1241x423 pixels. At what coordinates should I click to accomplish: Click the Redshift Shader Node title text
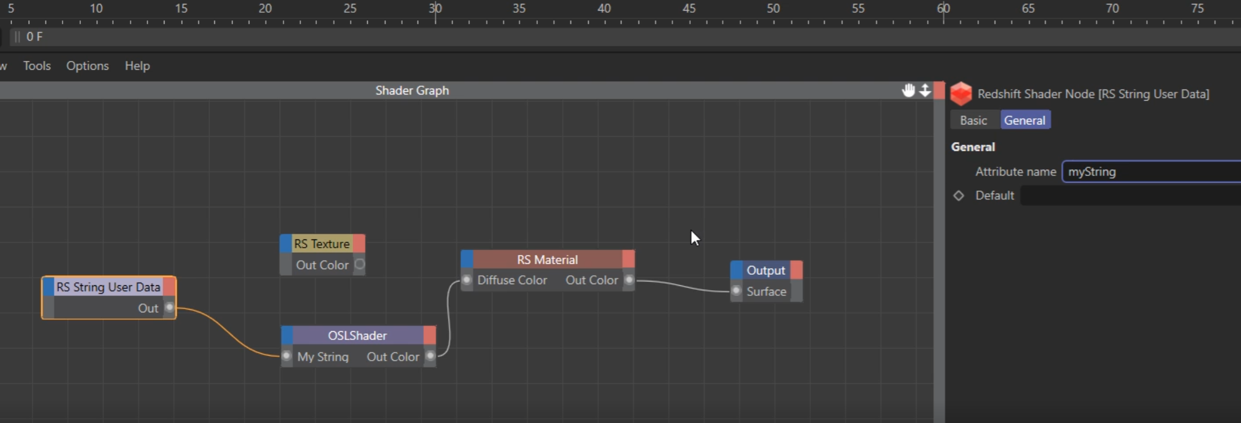[1093, 94]
